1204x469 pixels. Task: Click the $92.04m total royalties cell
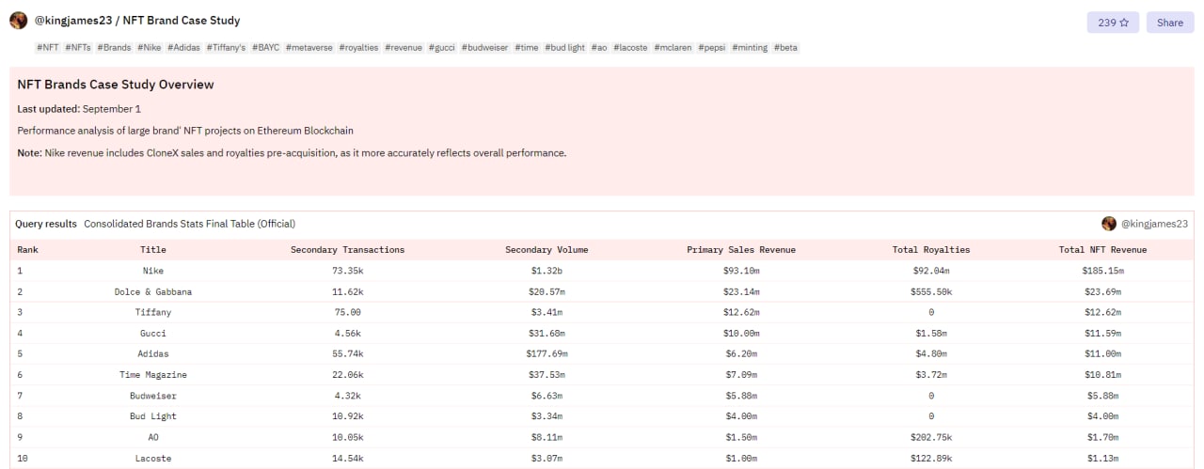(x=931, y=271)
